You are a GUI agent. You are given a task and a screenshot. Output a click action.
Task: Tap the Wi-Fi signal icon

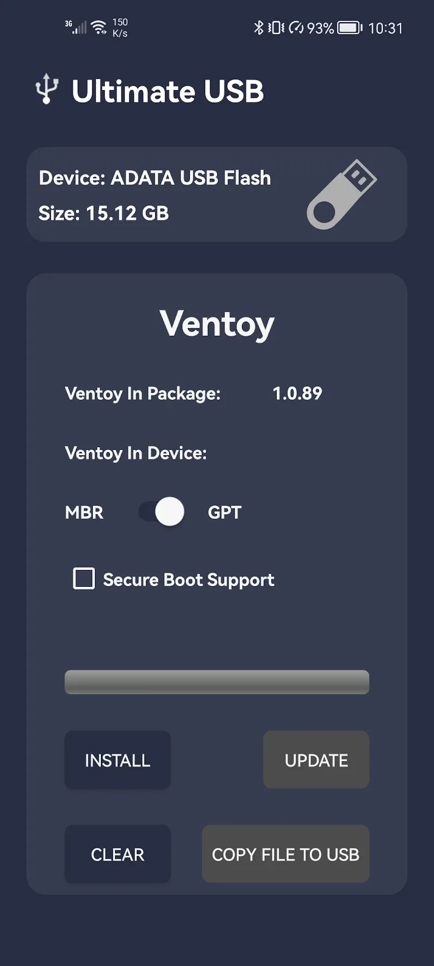pyautogui.click(x=99, y=27)
